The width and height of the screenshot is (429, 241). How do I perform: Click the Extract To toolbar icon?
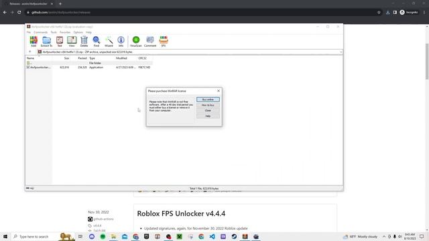46,42
